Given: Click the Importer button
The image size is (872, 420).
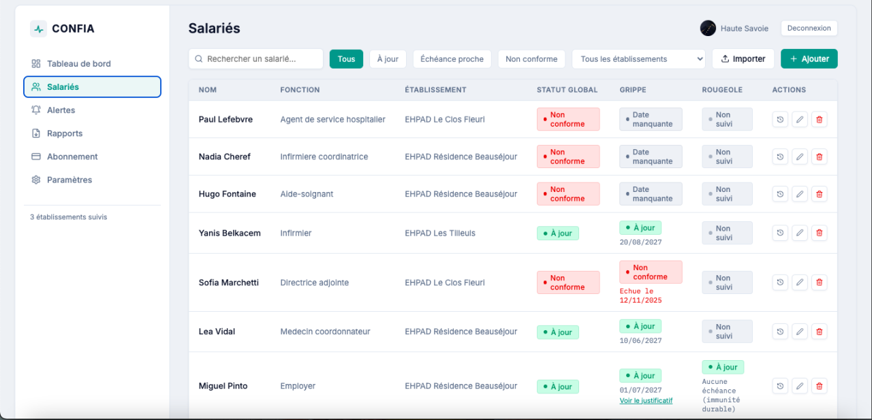Looking at the screenshot, I should click(x=743, y=59).
